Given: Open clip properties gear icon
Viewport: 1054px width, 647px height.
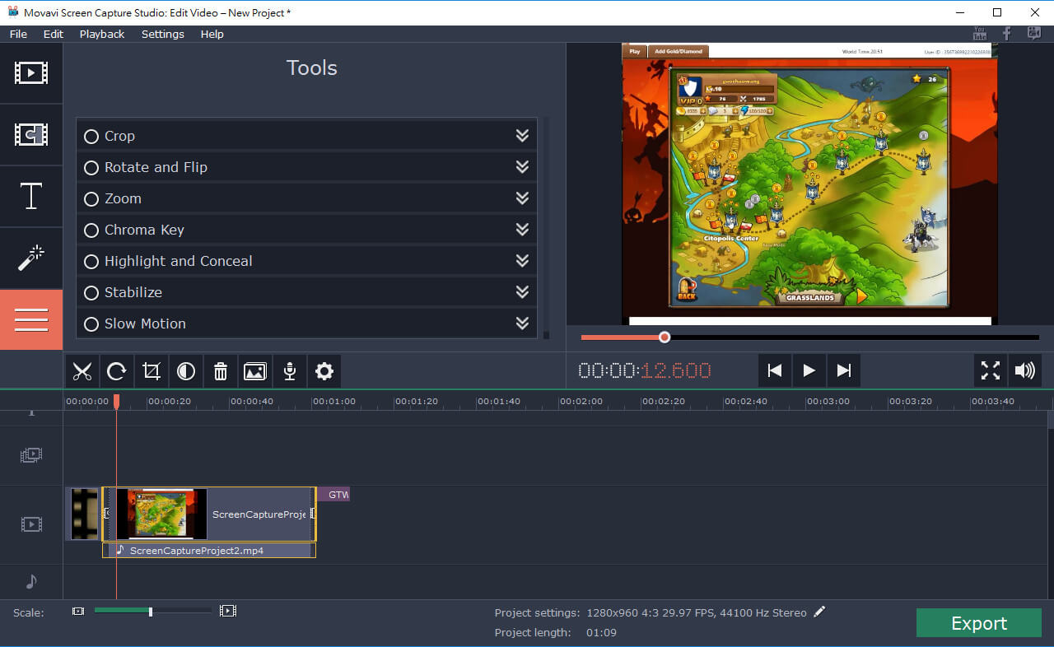Looking at the screenshot, I should click(x=324, y=371).
